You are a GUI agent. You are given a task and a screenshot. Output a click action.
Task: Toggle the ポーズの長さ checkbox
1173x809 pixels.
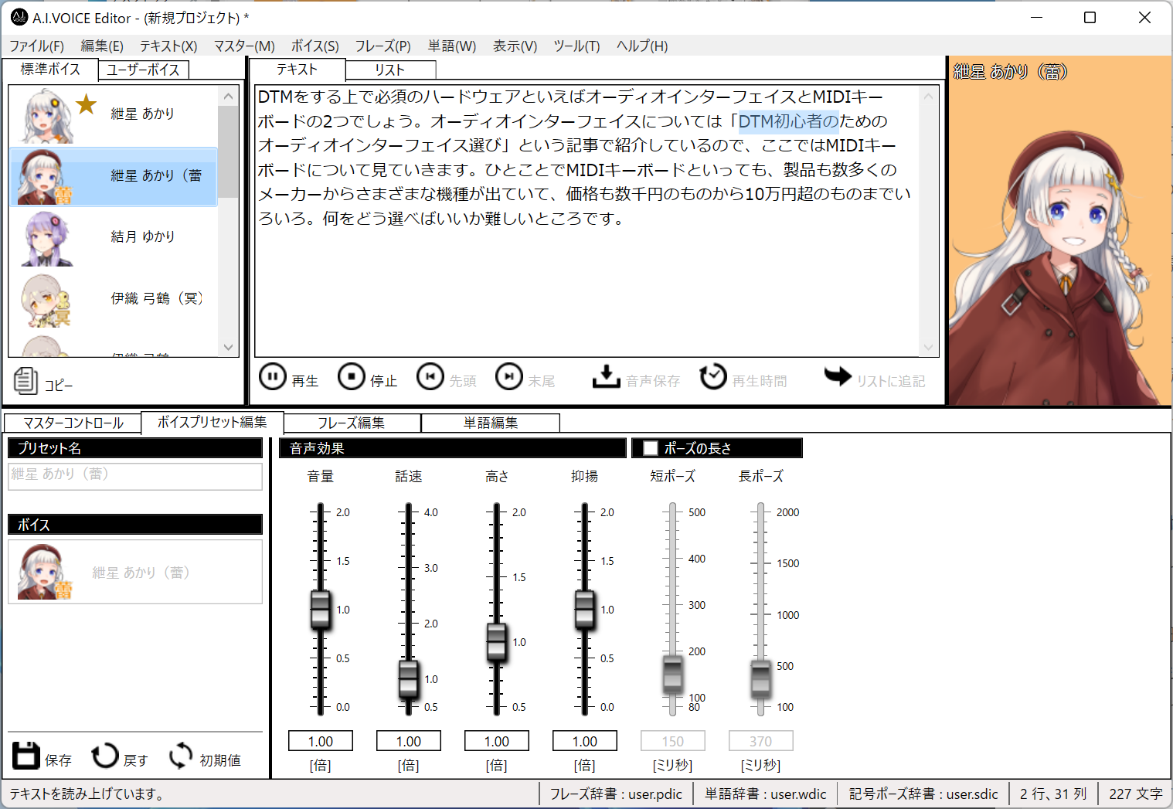(651, 448)
